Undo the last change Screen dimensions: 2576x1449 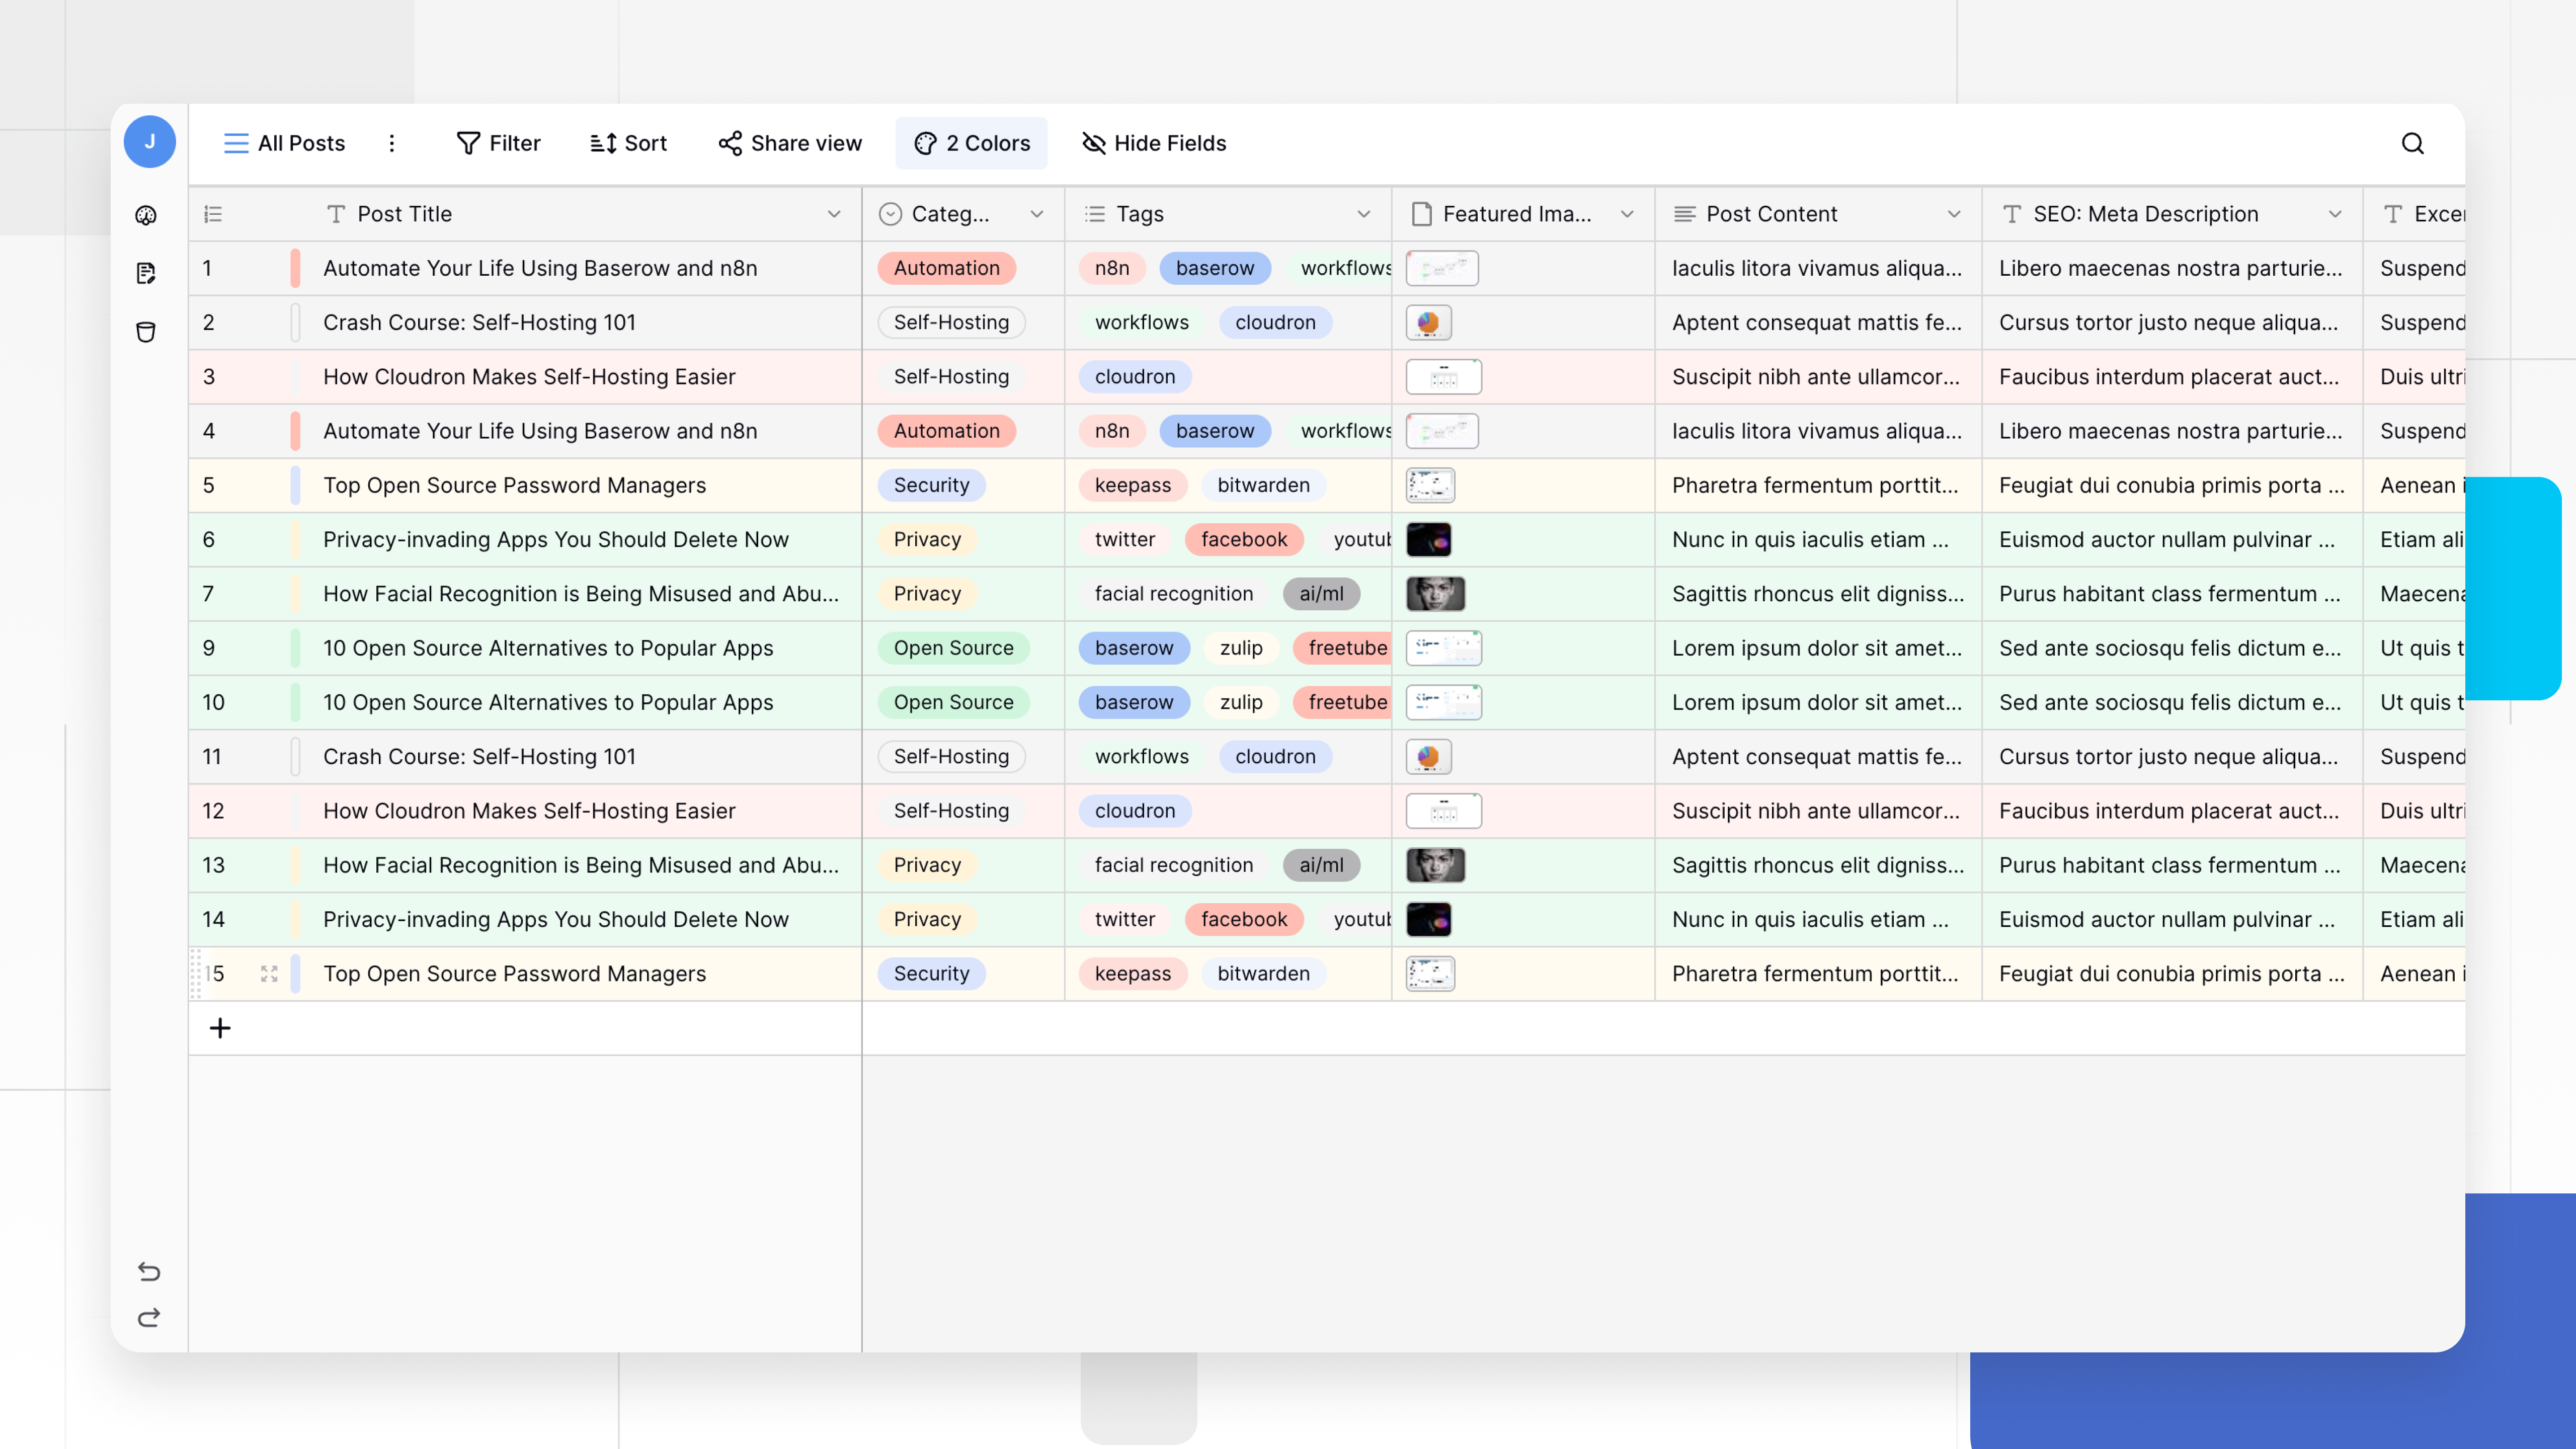click(148, 1272)
